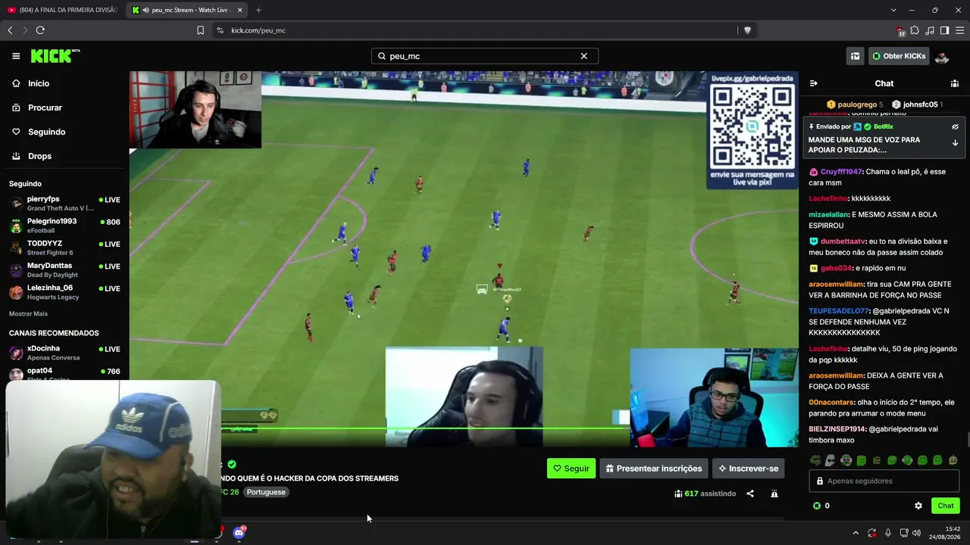Go to the KICK logo homepage

(55, 56)
